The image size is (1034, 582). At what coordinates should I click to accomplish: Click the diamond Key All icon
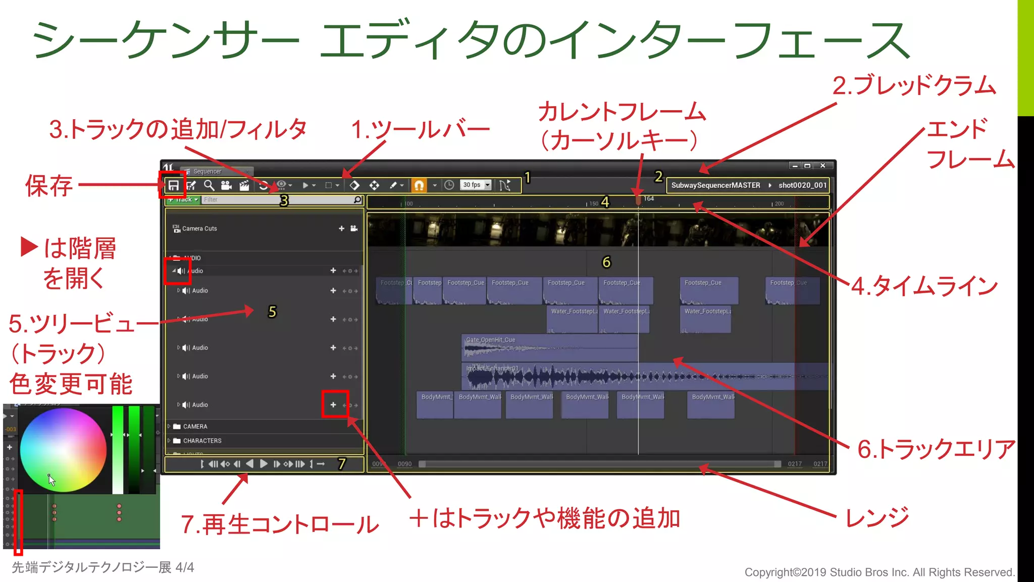click(354, 185)
